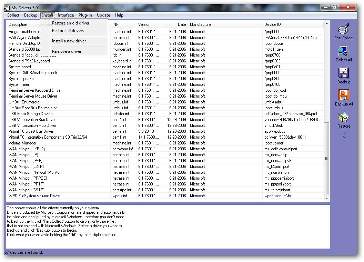Image resolution: width=364 pixels, height=262 pixels.
Task: Select the WAN Miniport (IPv6) row
Action: [165, 161]
